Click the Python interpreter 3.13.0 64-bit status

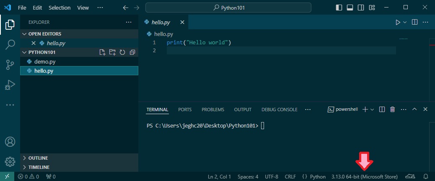[x=364, y=176]
